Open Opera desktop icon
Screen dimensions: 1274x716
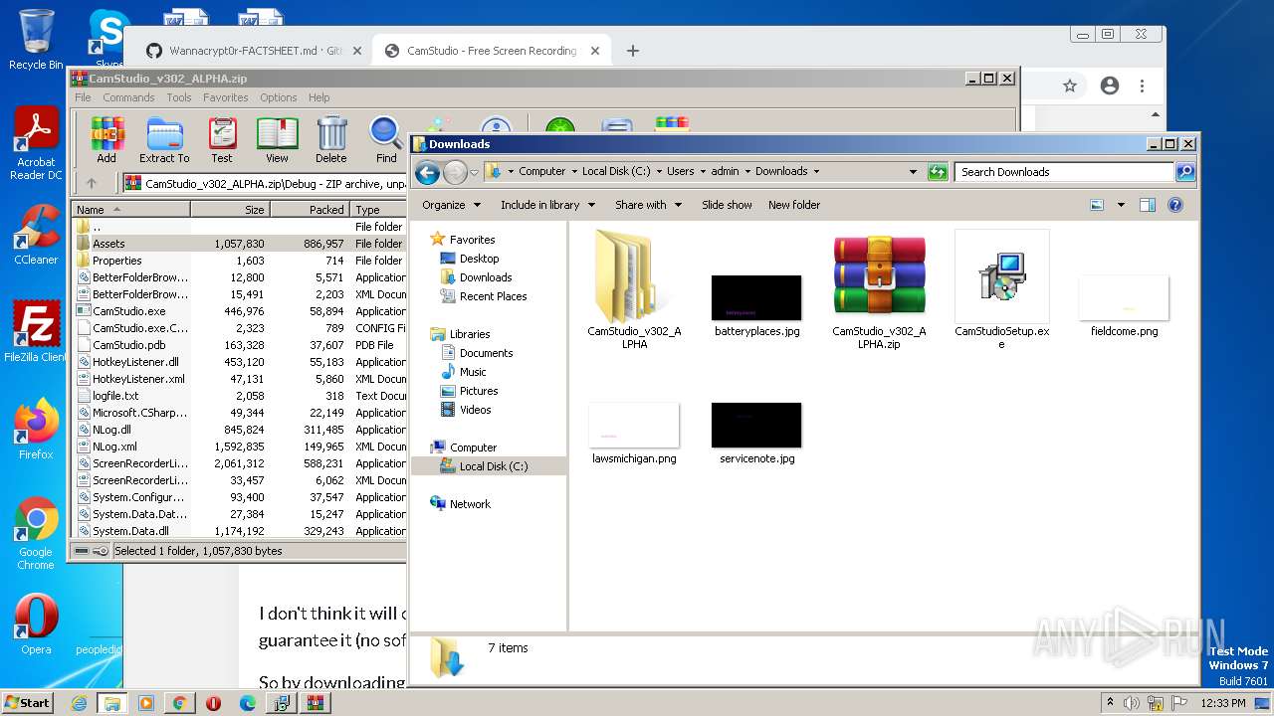(36, 625)
